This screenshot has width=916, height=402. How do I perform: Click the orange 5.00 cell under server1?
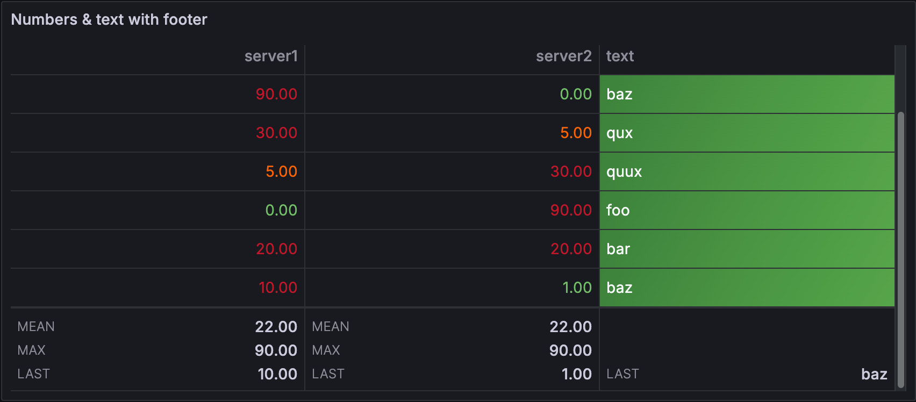pyautogui.click(x=281, y=172)
